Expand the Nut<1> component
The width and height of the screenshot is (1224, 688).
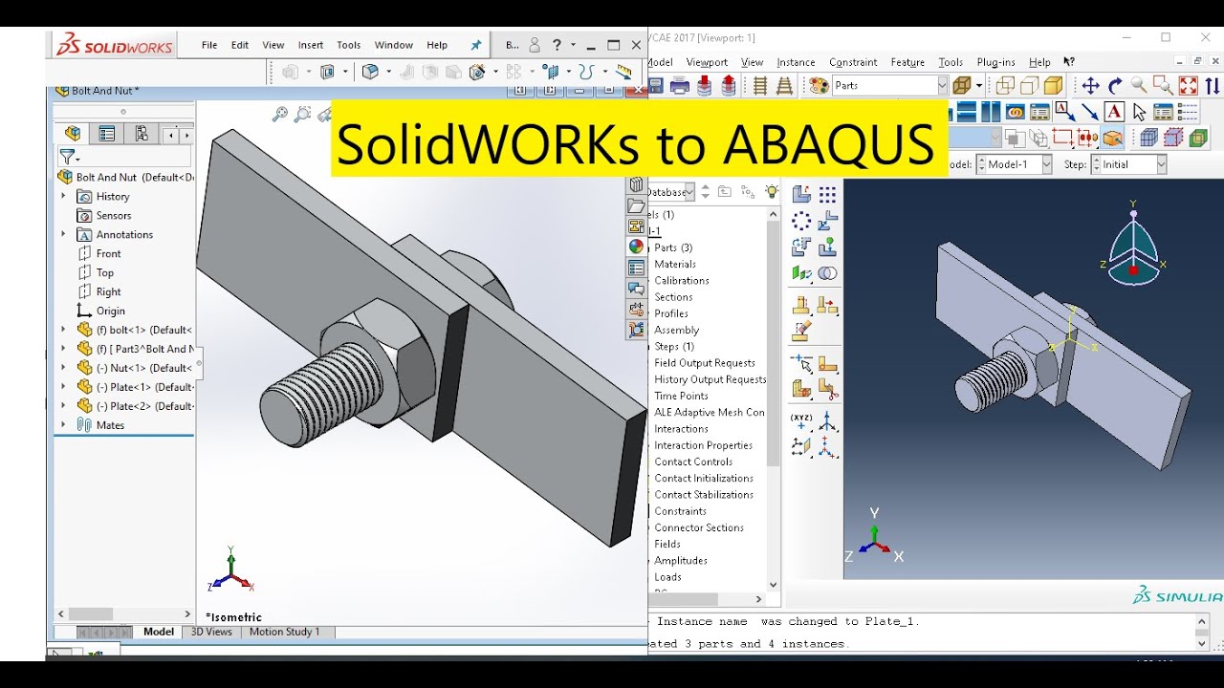pos(64,368)
